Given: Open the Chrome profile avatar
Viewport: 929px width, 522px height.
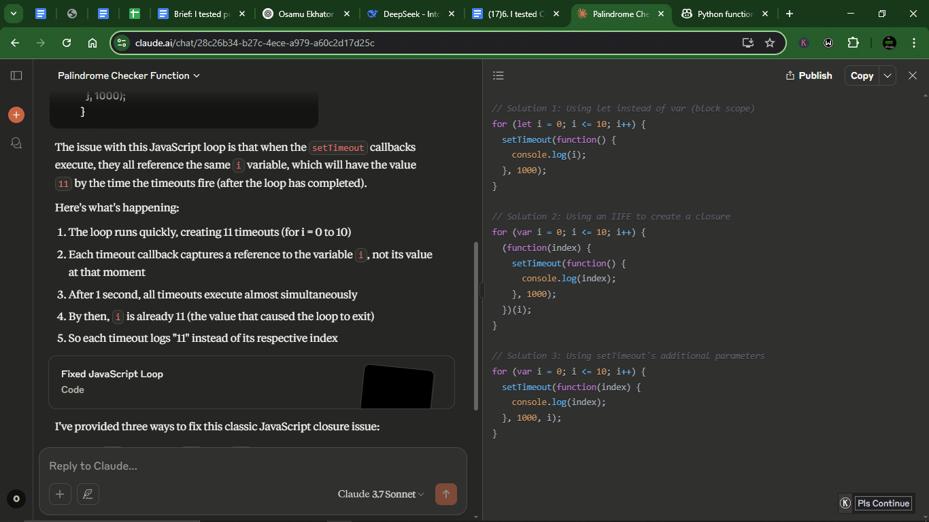Looking at the screenshot, I should 890,43.
